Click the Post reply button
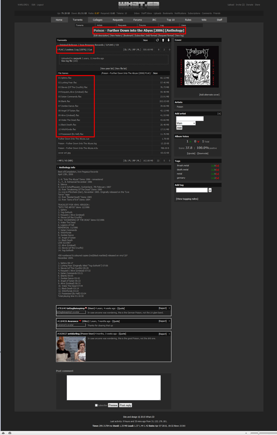 (x=125, y=405)
